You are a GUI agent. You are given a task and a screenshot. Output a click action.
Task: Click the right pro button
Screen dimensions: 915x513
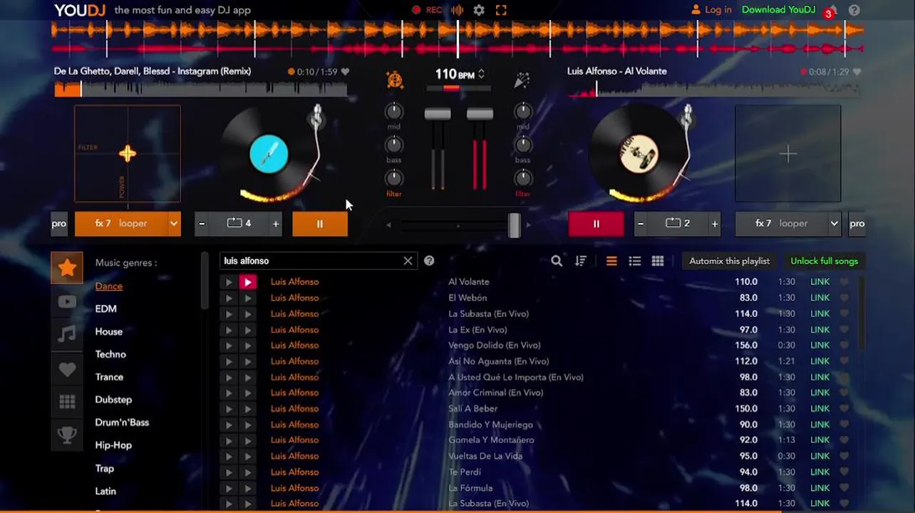click(857, 224)
